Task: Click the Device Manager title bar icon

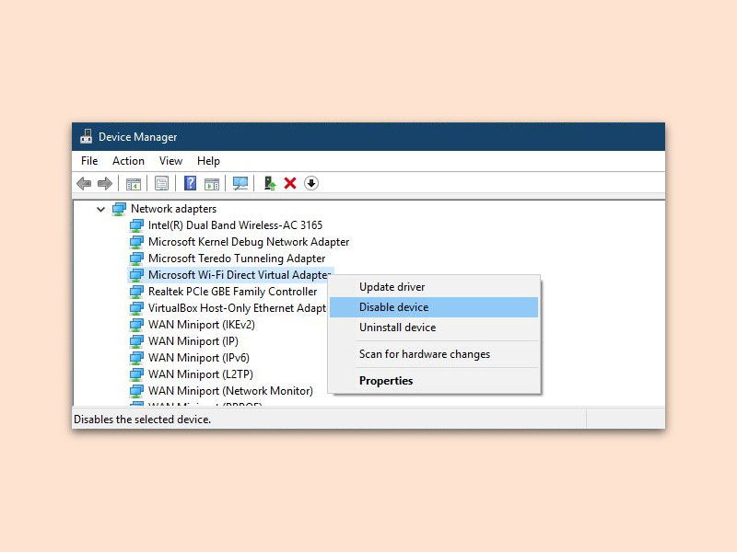Action: click(86, 136)
